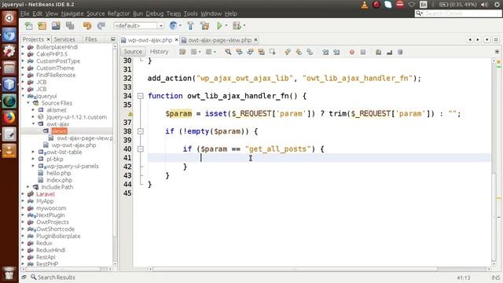Click the Redo arrow icon
The height and width of the screenshot is (283, 503).
101,26
